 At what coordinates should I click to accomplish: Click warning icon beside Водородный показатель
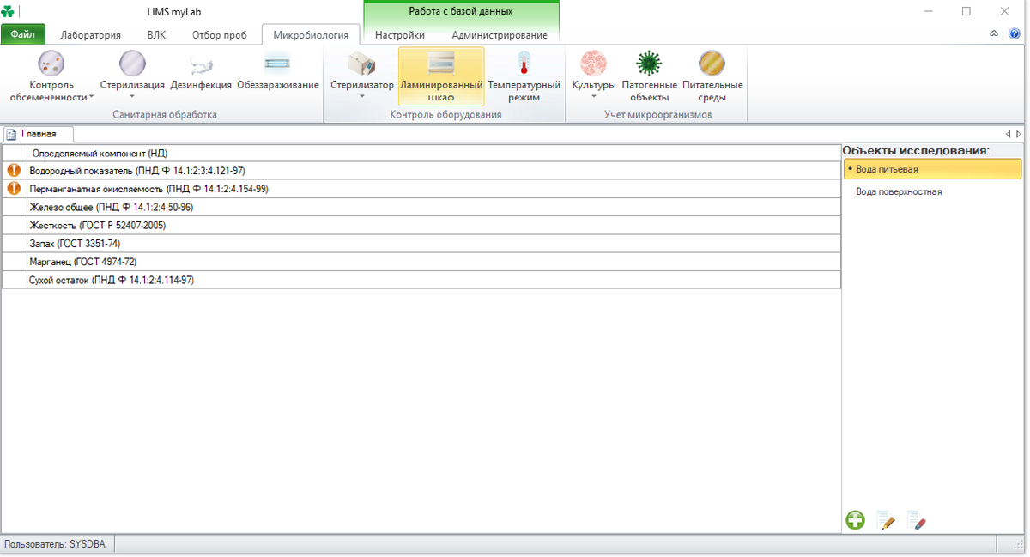(x=14, y=170)
